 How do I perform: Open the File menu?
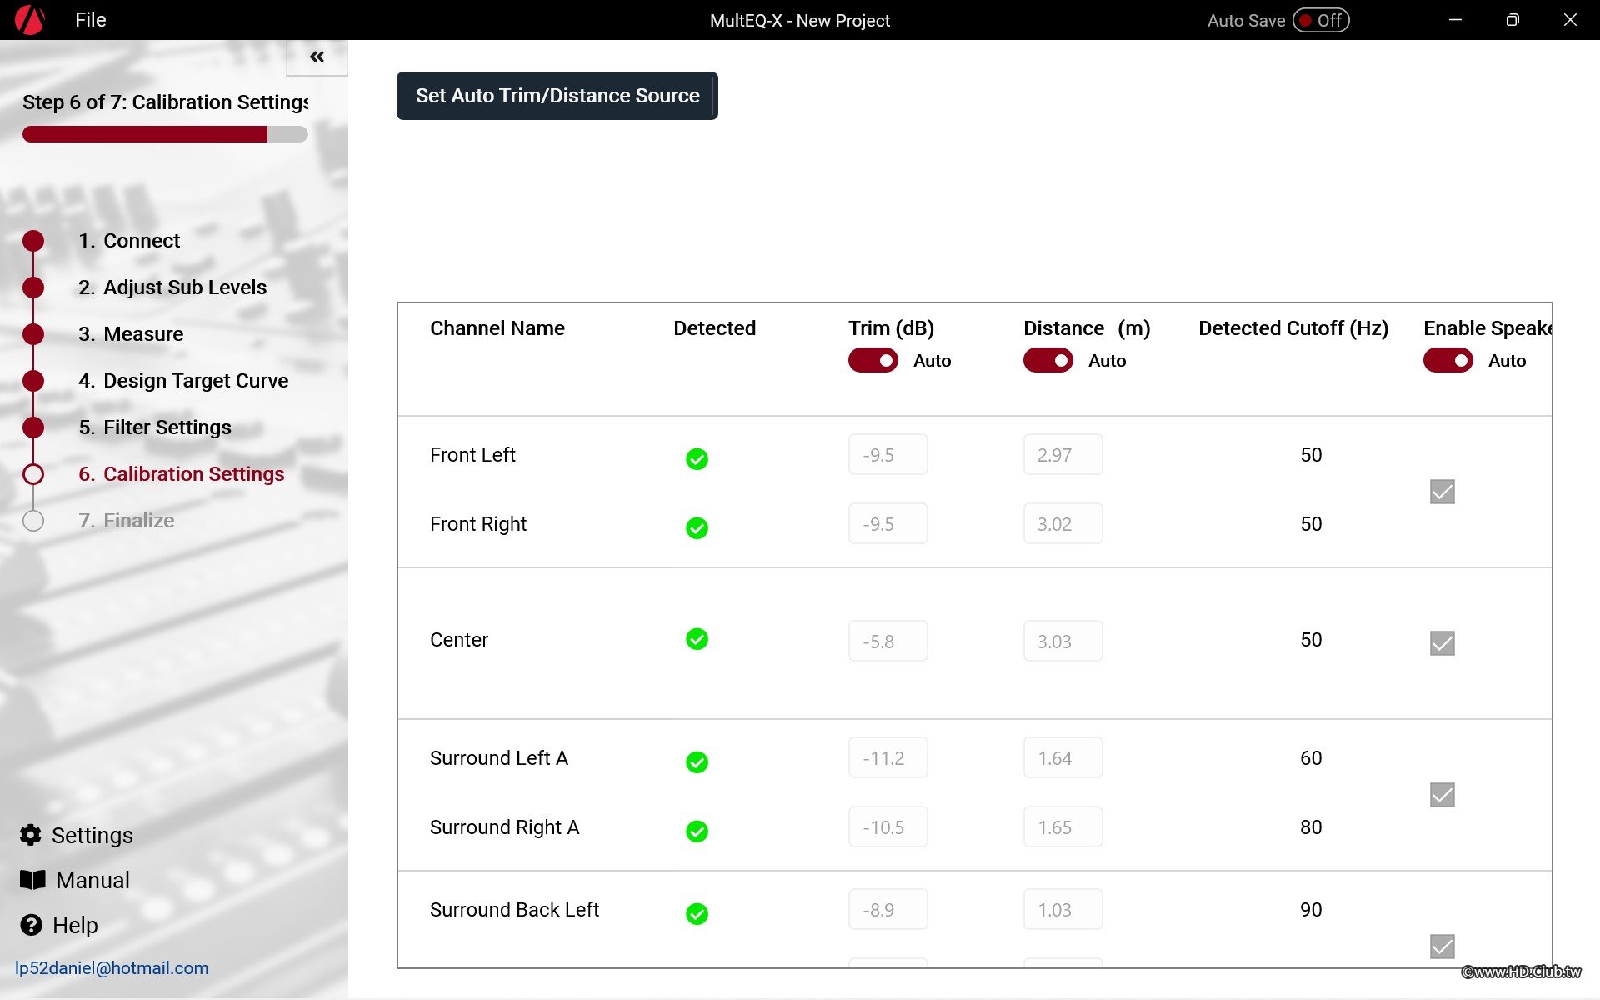point(90,20)
